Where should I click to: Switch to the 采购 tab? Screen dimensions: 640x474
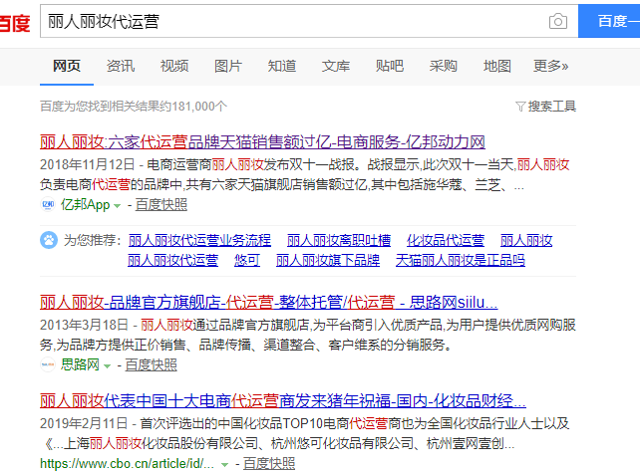click(444, 66)
